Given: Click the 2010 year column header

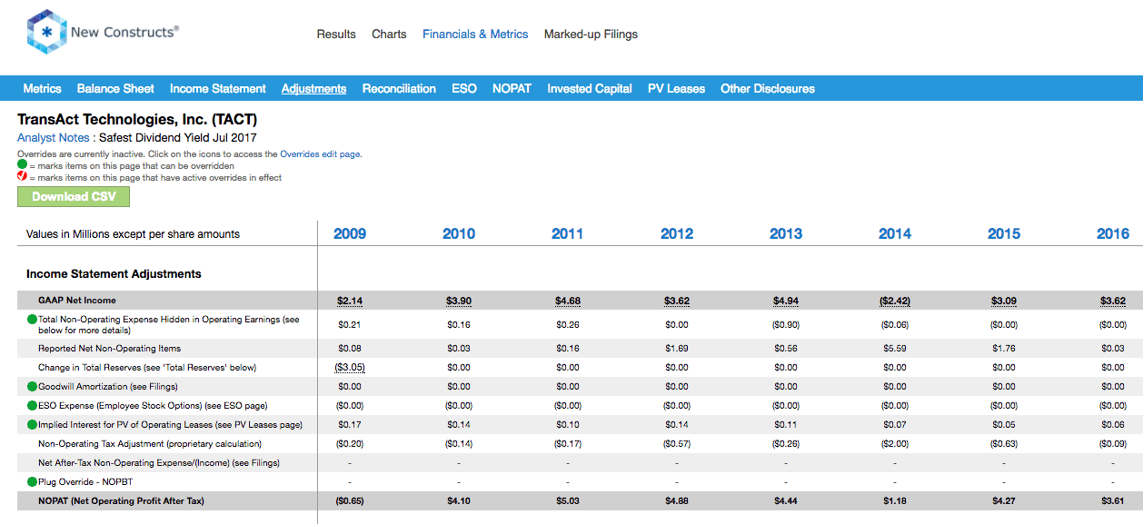Looking at the screenshot, I should 459,234.
